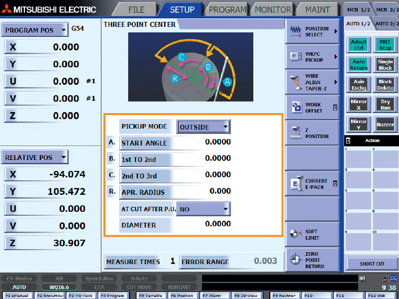Open the Program Pos dropdown
The width and height of the screenshot is (399, 299).
(63, 30)
